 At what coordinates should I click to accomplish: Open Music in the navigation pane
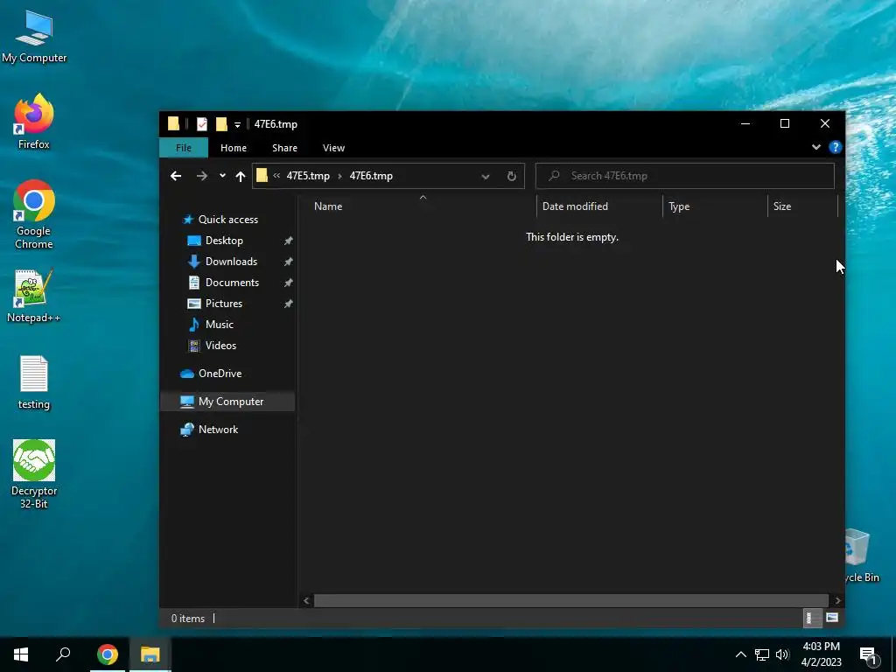click(x=219, y=325)
